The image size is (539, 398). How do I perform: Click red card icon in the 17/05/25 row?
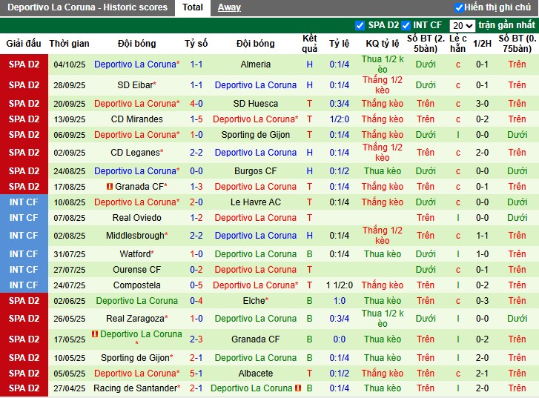click(95, 334)
